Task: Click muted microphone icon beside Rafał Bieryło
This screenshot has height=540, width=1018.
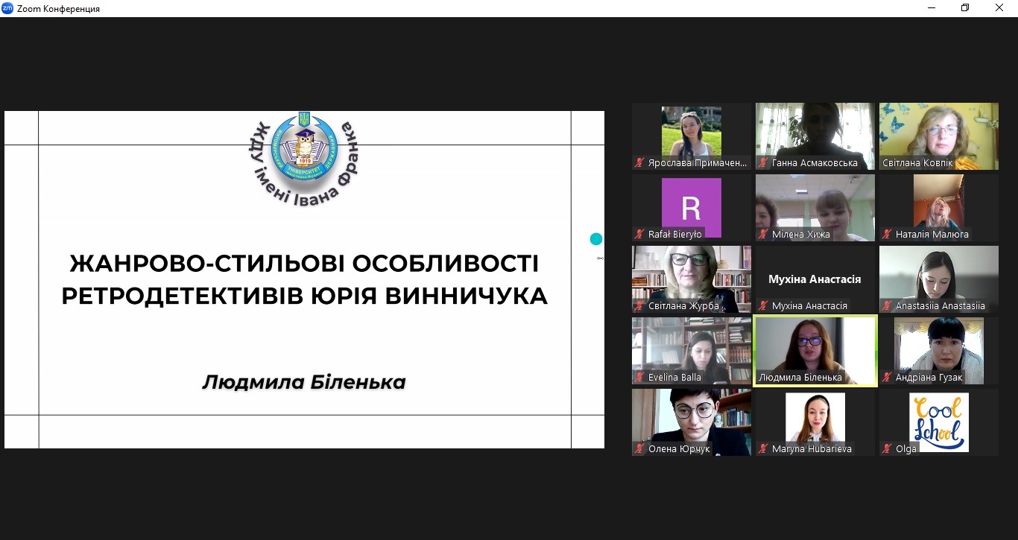Action: [x=639, y=235]
